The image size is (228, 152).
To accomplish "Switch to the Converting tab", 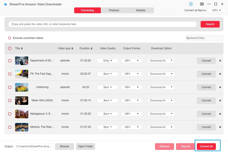I will pyautogui.click(x=87, y=10).
